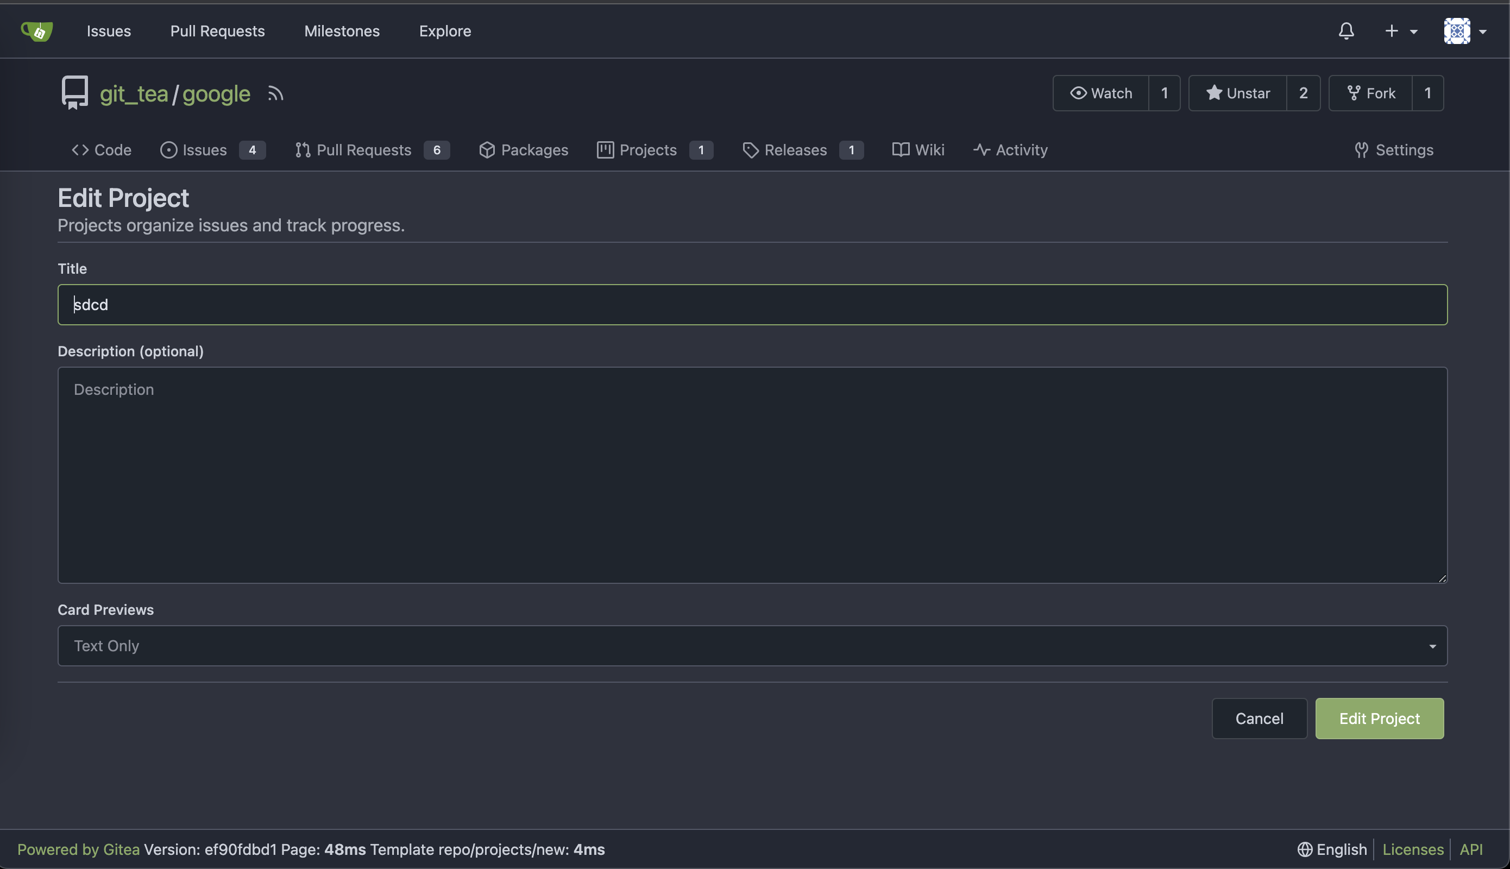This screenshot has height=869, width=1510.
Task: Open the Licenses footer link
Action: tap(1413, 849)
